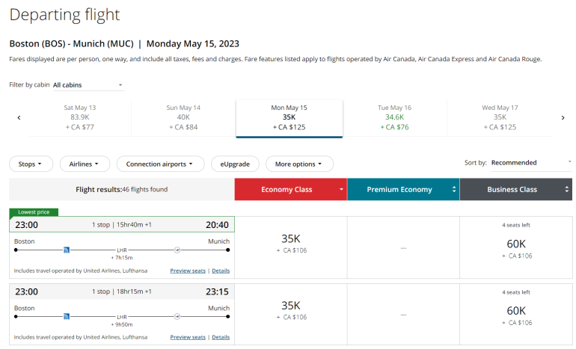Image resolution: width=576 pixels, height=349 pixels.
Task: Select 35K Economy fare for first flight
Action: [290, 244]
